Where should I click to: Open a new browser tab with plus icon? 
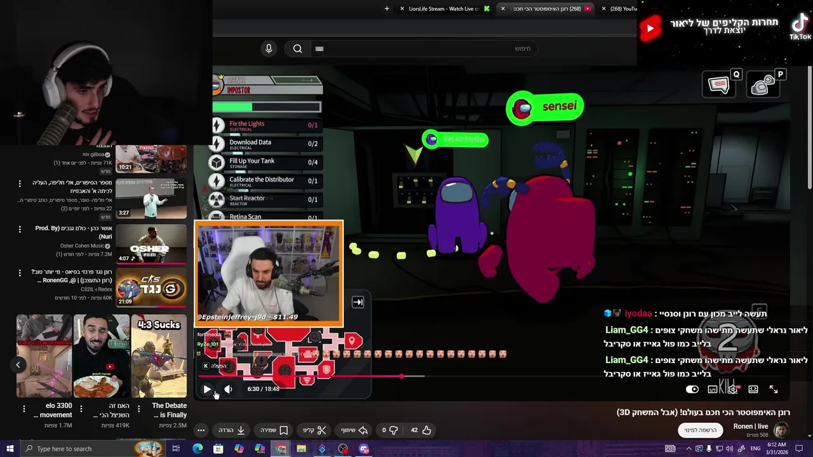click(387, 8)
